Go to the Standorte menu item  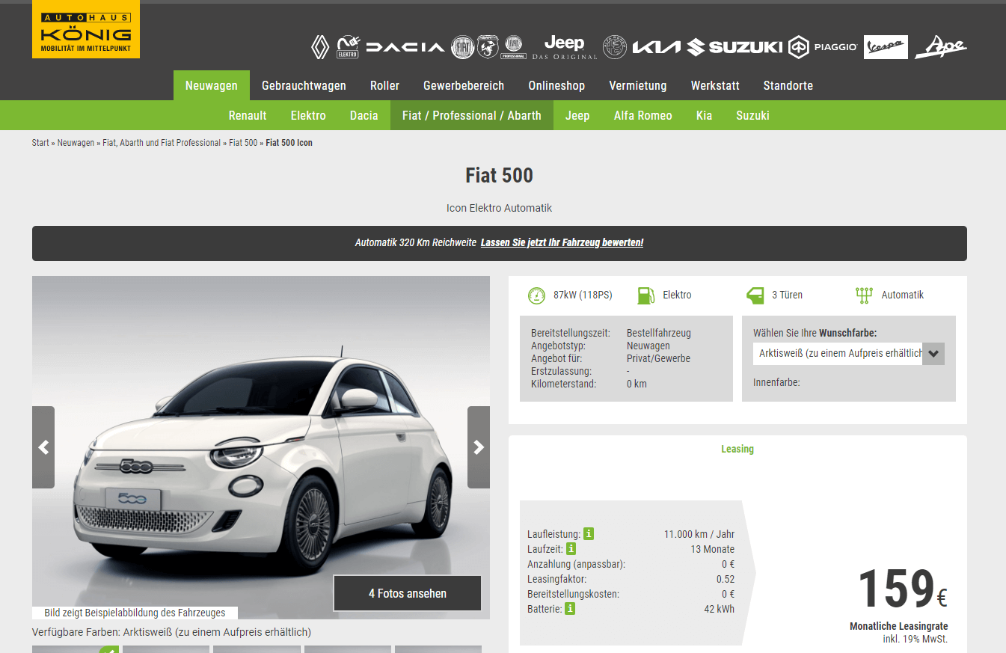[788, 85]
